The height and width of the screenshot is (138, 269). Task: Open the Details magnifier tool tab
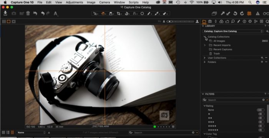point(233,21)
